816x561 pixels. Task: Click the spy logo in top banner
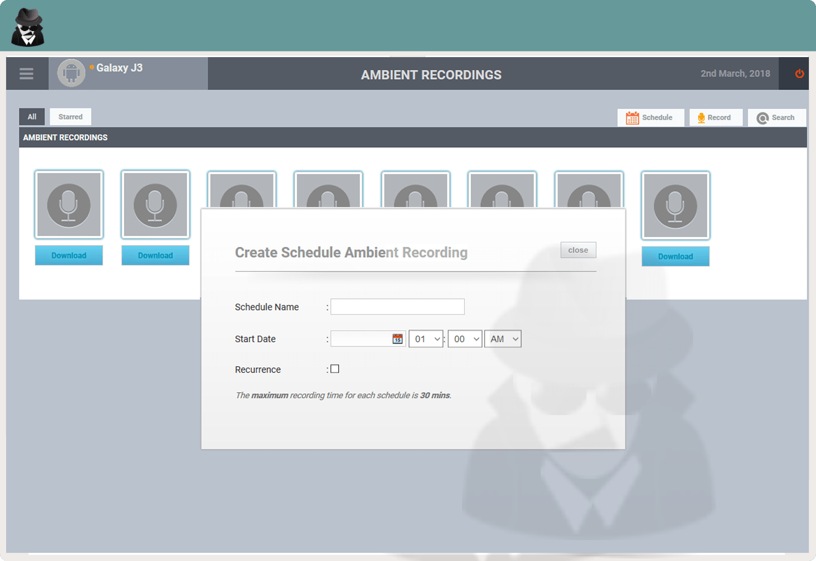28,28
